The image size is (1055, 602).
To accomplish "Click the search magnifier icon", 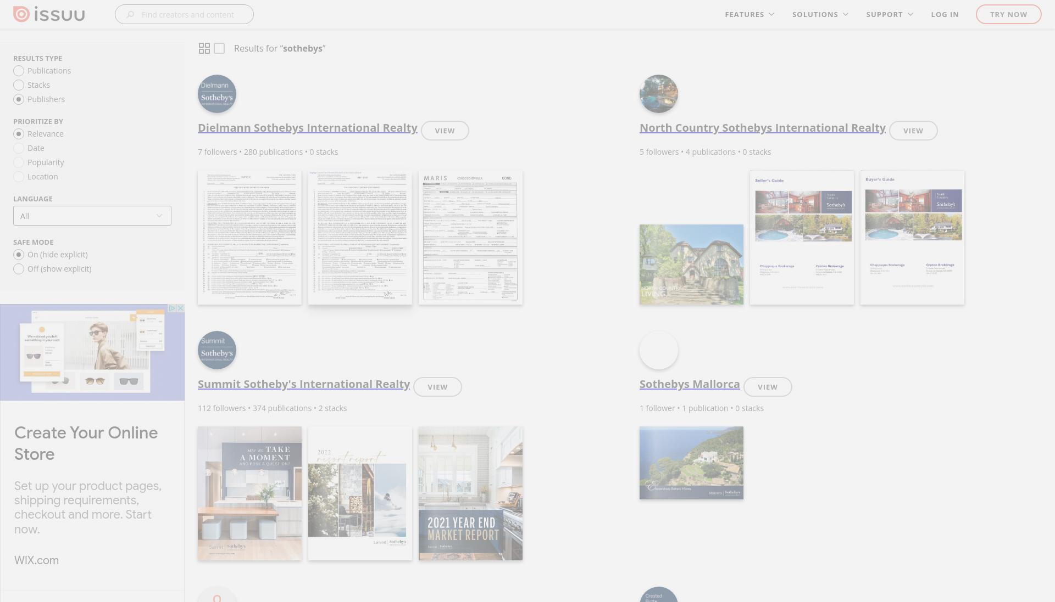I will click(130, 15).
